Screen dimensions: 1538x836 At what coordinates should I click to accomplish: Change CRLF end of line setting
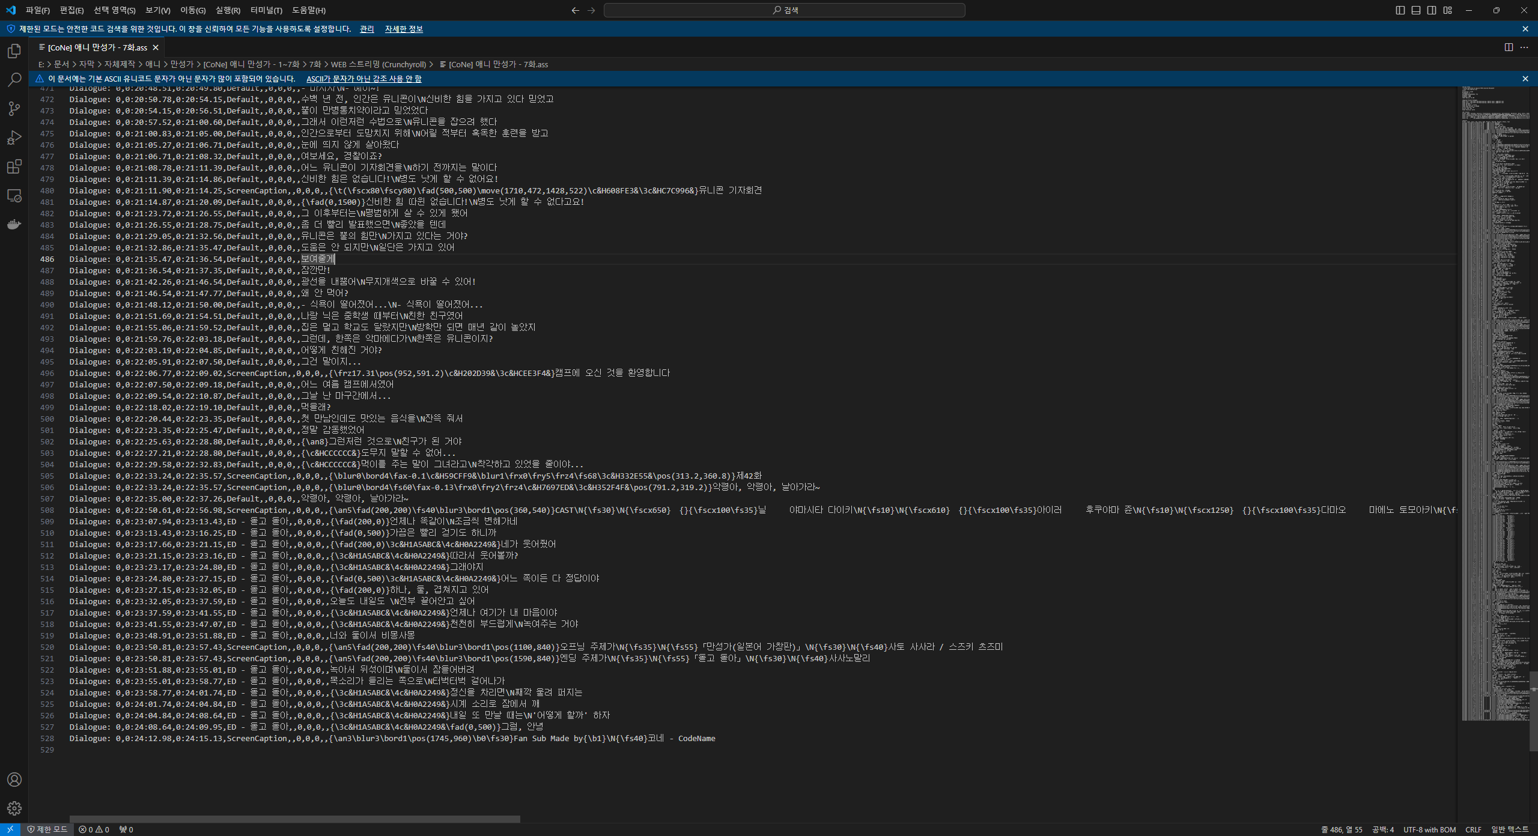pos(1473,829)
